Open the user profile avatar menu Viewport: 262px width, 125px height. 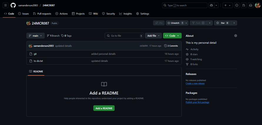pos(258,5)
